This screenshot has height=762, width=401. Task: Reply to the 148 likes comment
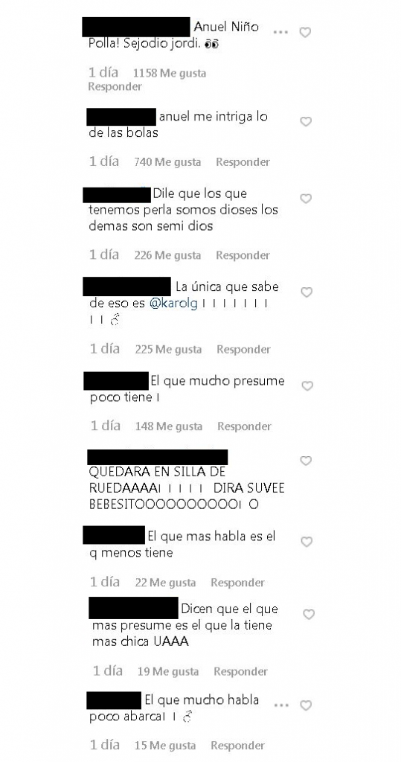[244, 426]
